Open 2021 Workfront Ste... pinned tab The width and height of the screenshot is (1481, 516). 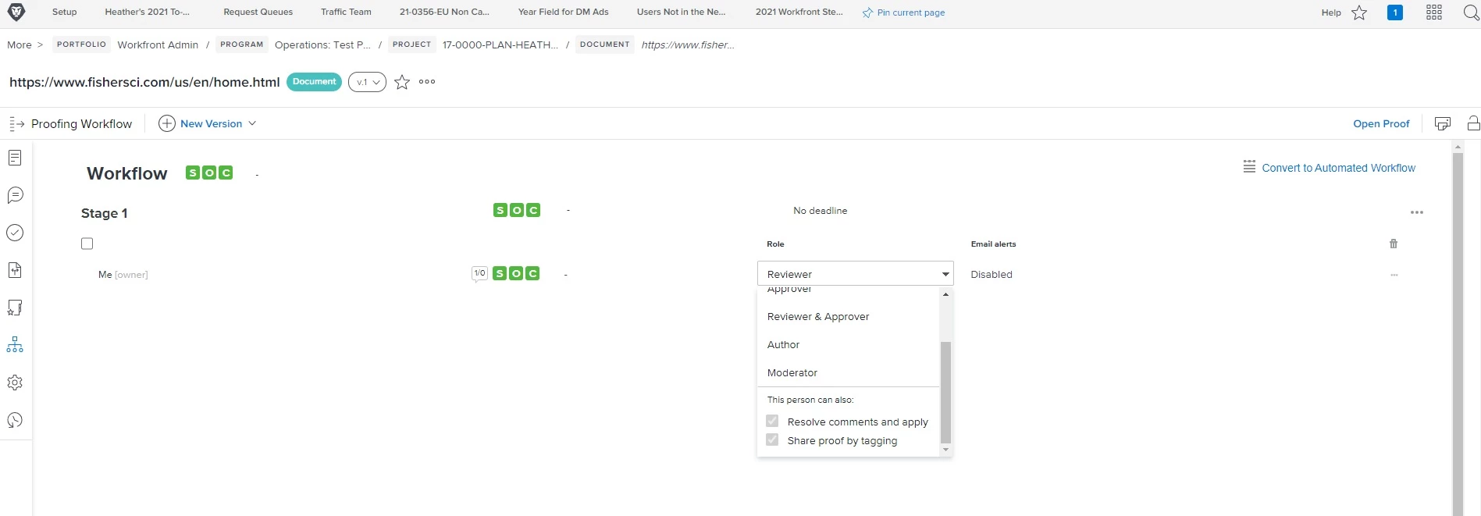pyautogui.click(x=799, y=12)
